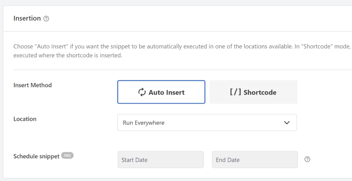352x181 pixels.
Task: Expand the Location dropdown using its chevron
Action: click(287, 123)
